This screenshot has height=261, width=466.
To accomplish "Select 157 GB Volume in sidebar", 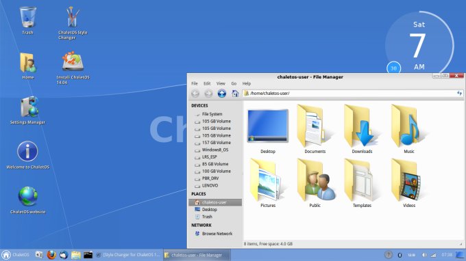I will click(215, 143).
